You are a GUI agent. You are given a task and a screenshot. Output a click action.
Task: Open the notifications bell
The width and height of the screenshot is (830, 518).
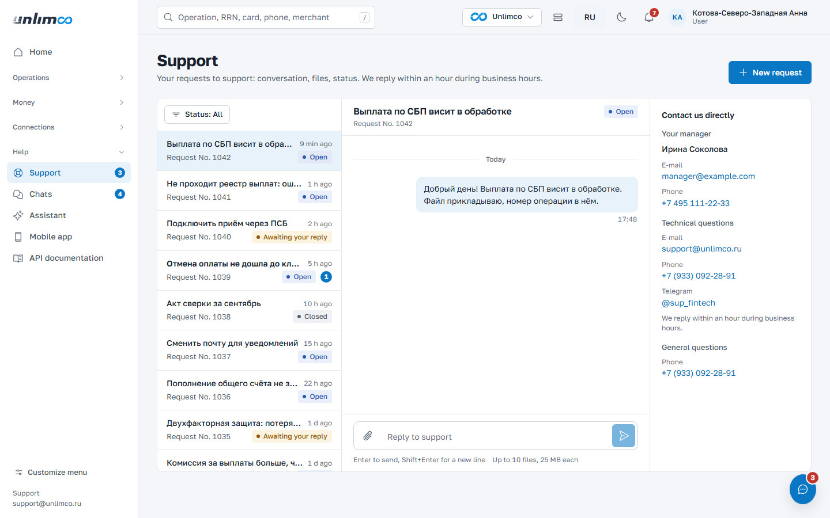pyautogui.click(x=649, y=17)
